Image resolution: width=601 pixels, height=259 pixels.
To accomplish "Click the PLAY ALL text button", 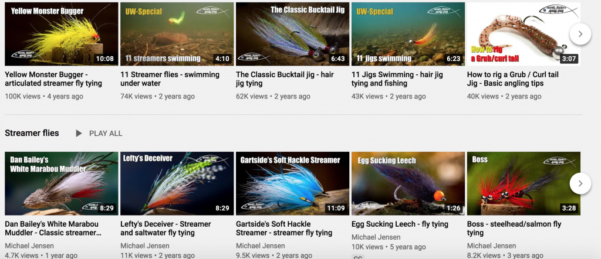I will [106, 134].
